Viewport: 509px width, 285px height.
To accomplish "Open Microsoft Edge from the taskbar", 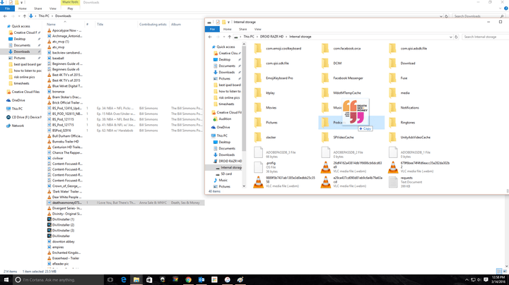I will (x=123, y=280).
